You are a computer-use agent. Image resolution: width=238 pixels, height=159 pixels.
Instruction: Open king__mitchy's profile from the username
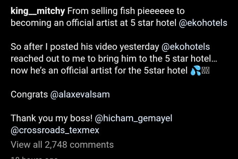[x=38, y=11]
